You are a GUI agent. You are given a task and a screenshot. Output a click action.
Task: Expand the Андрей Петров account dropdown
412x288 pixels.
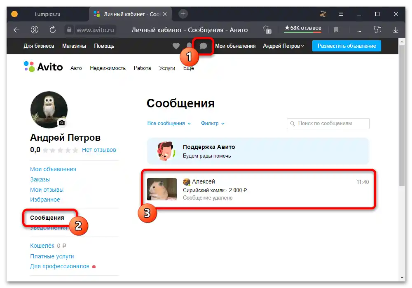click(x=283, y=46)
